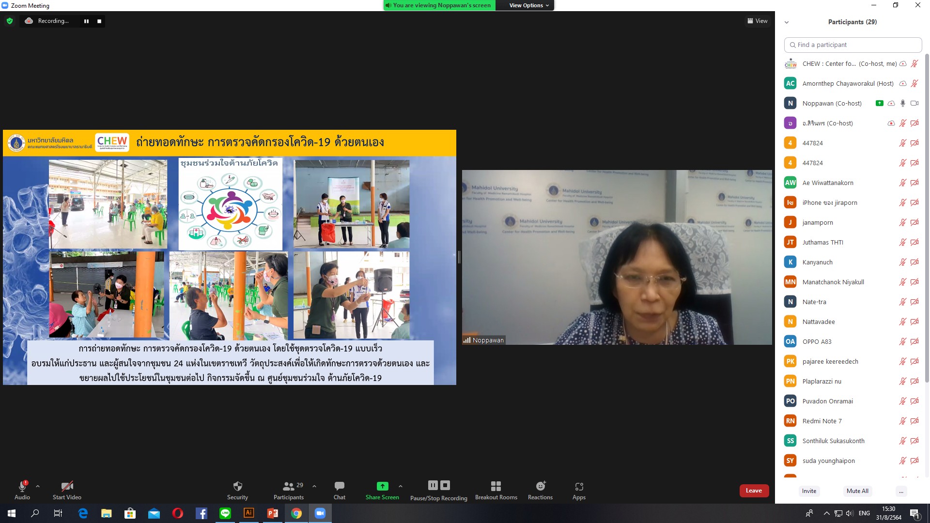
Task: Expand participants options arrow
Action: click(314, 486)
